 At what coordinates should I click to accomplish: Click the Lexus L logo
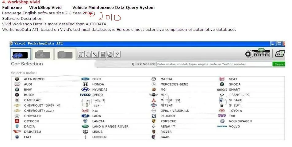point(85,132)
